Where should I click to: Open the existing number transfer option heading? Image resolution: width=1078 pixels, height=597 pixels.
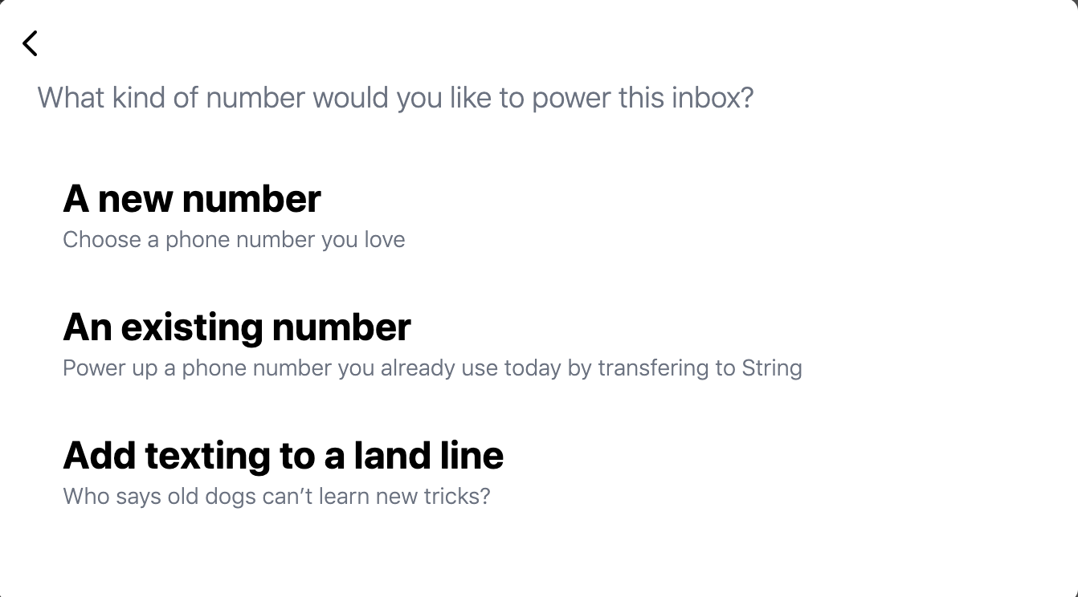(237, 327)
